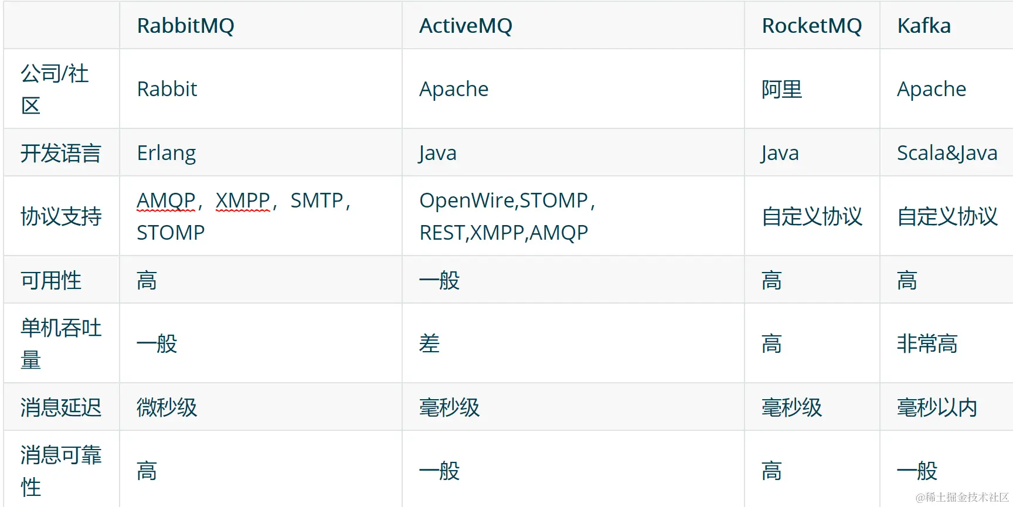This screenshot has width=1013, height=507.
Task: Click the underlined XMPP word in RabbitMQ protocols
Action: (243, 200)
